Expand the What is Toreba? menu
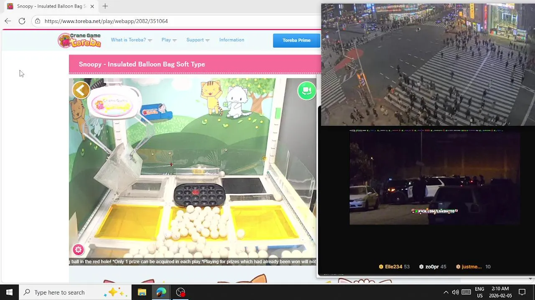 click(131, 40)
